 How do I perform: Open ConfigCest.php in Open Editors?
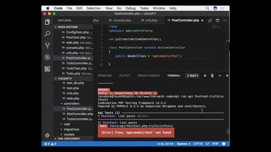(73, 32)
